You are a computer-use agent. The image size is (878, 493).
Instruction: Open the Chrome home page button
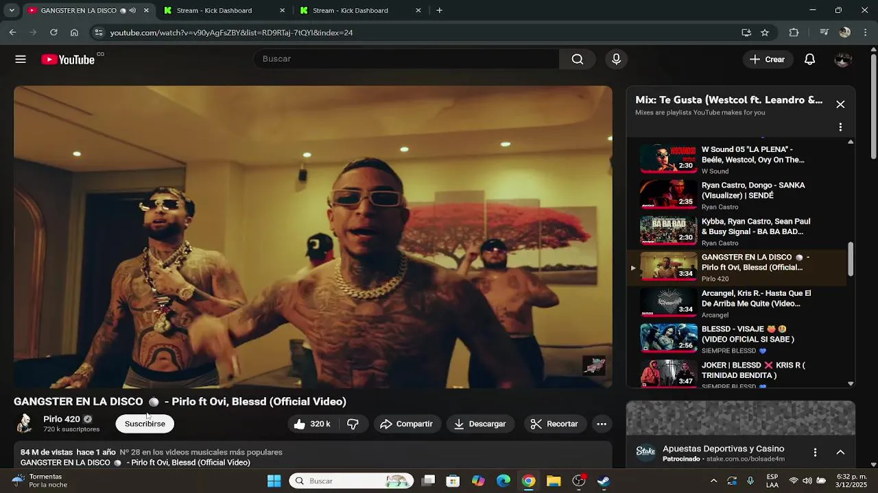pos(74,32)
